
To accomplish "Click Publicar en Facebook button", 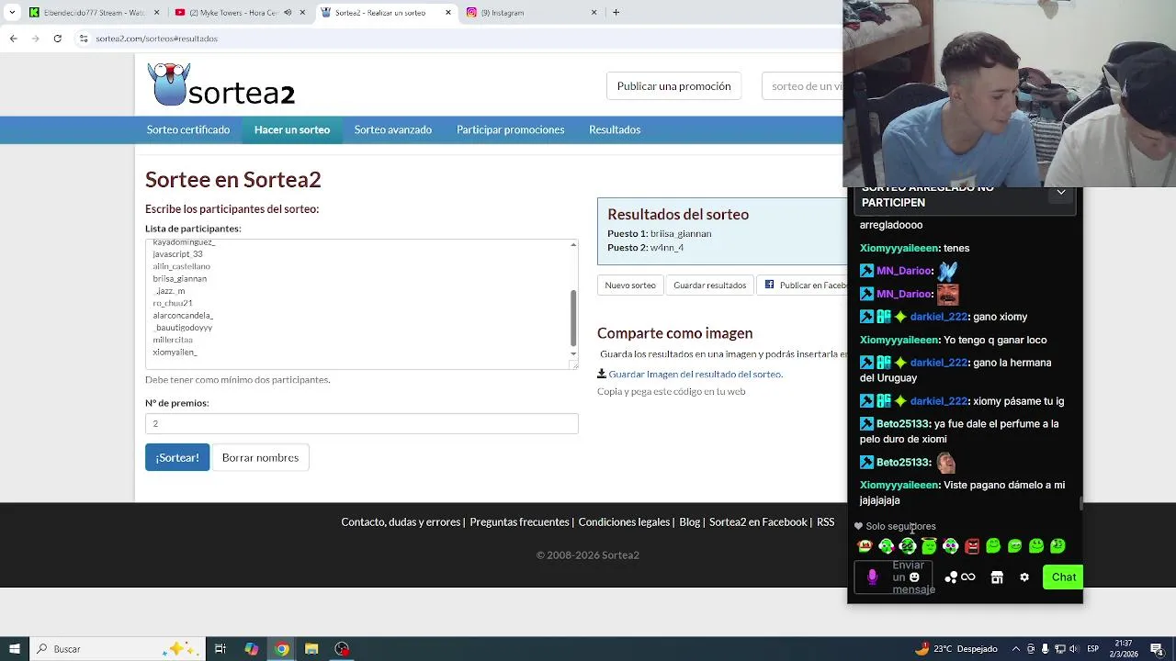I will tap(800, 285).
